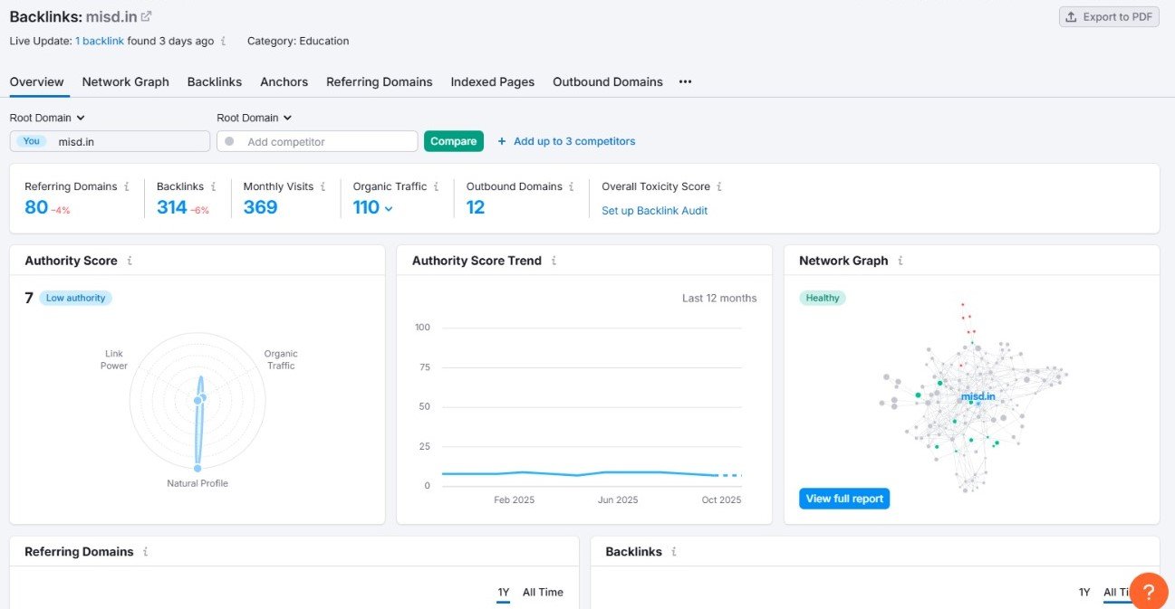Open the orange help question mark button
This screenshot has width=1175, height=609.
(x=1148, y=592)
